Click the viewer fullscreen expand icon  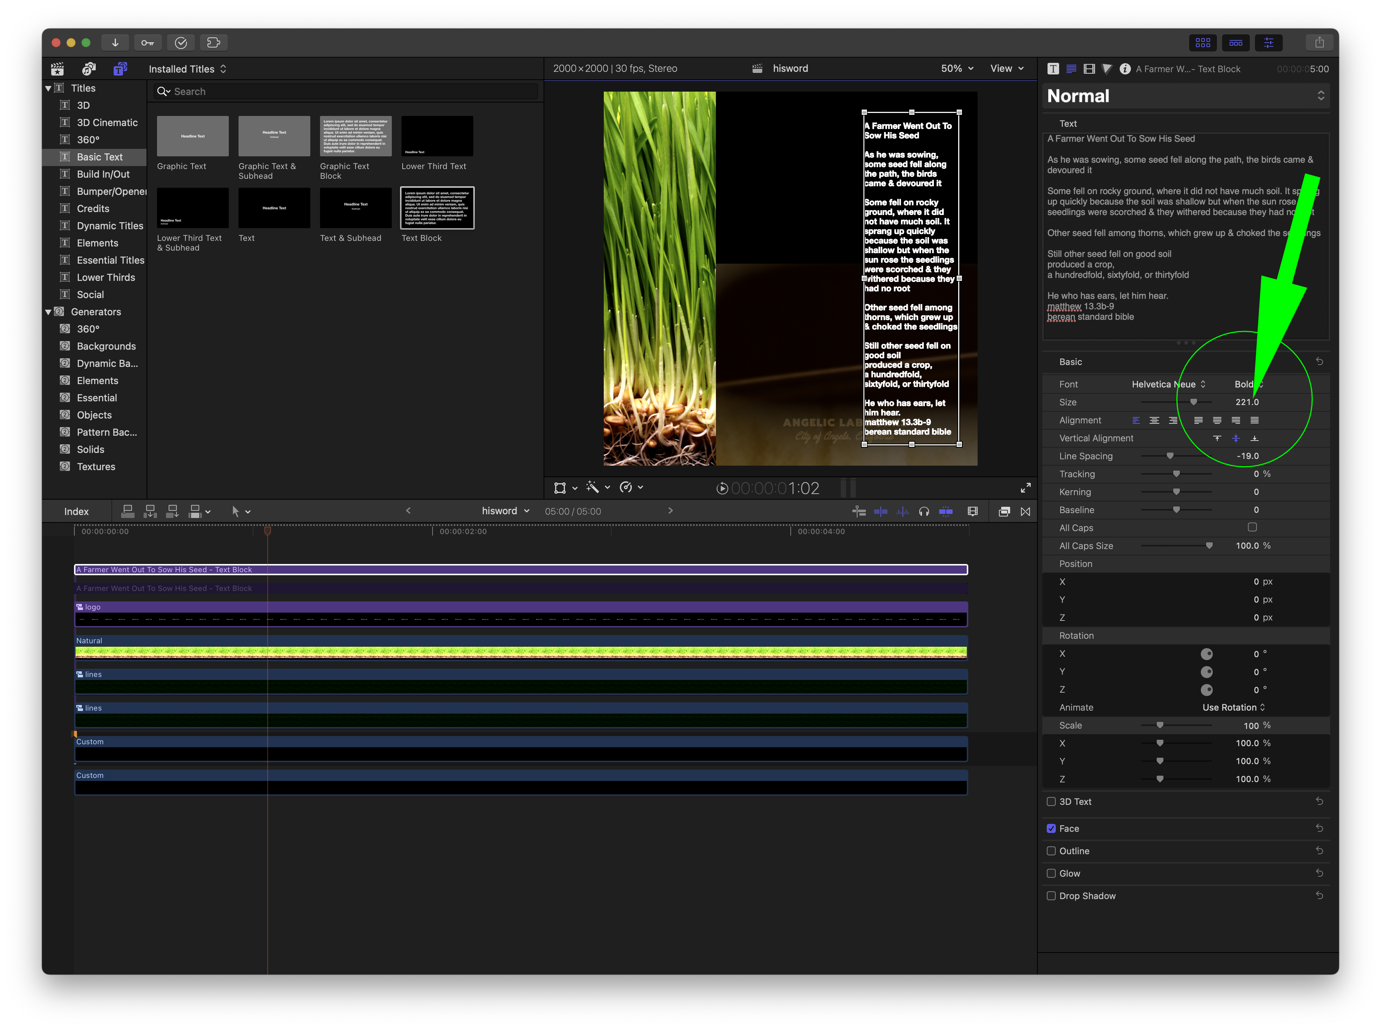[1025, 488]
